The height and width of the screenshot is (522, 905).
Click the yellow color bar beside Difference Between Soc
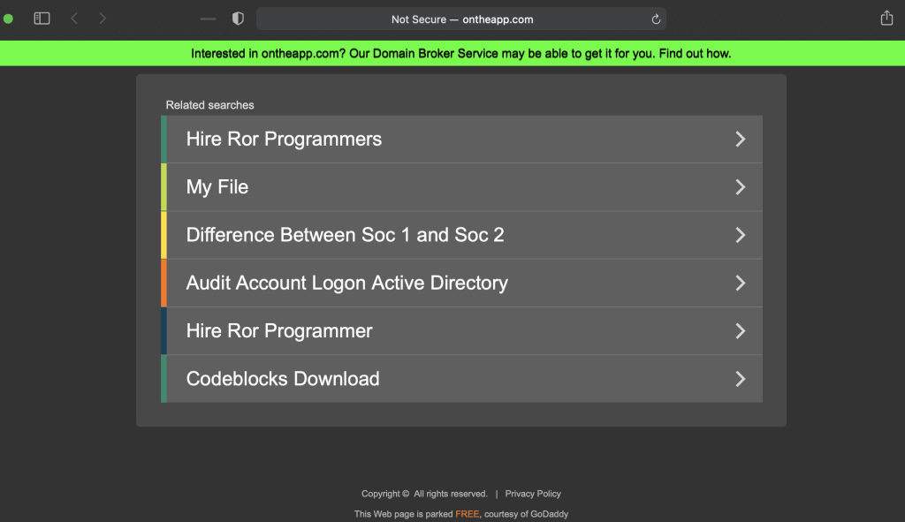[x=164, y=235]
